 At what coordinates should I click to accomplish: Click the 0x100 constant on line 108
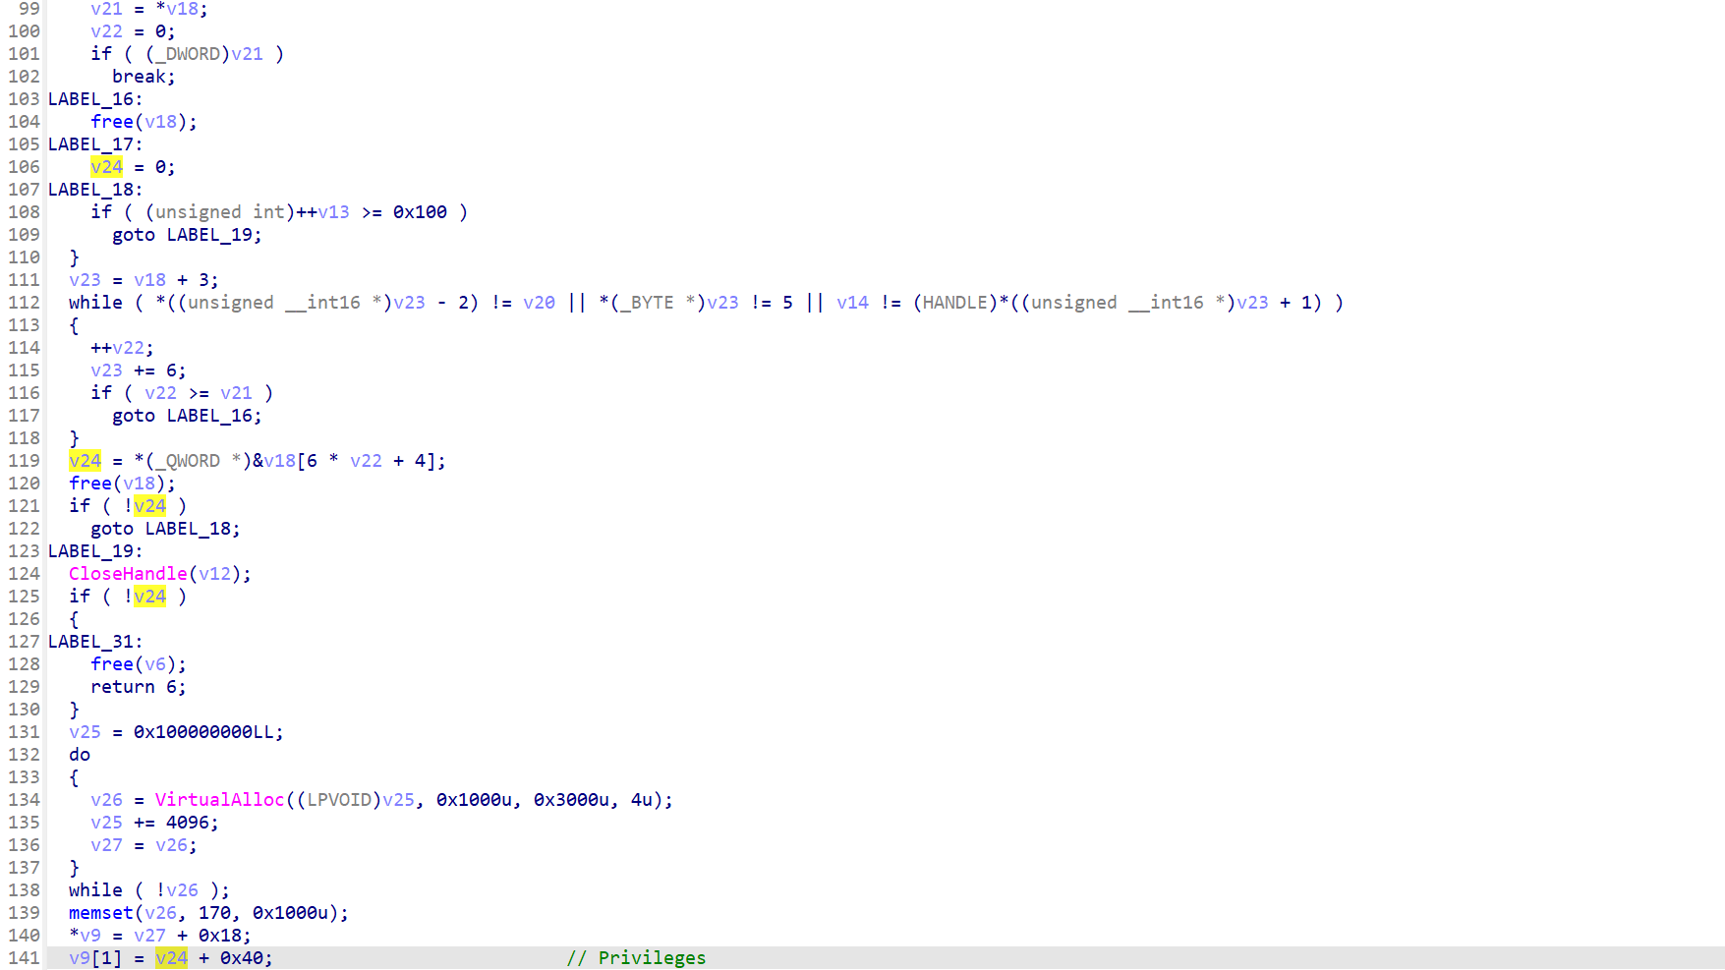point(420,212)
